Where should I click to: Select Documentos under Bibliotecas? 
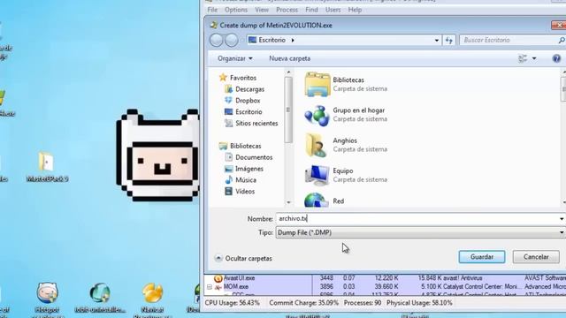click(x=249, y=157)
